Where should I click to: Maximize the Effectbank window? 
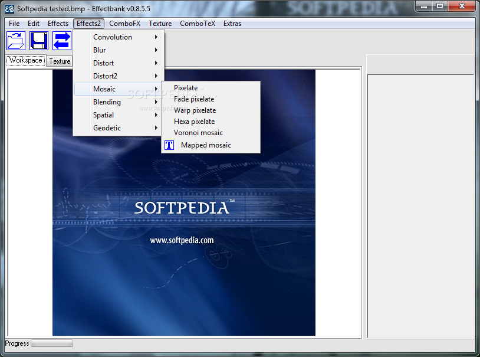[x=440, y=6]
